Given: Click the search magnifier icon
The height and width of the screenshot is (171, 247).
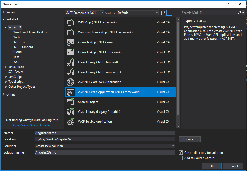Looking at the screenshot, I should tap(239, 13).
